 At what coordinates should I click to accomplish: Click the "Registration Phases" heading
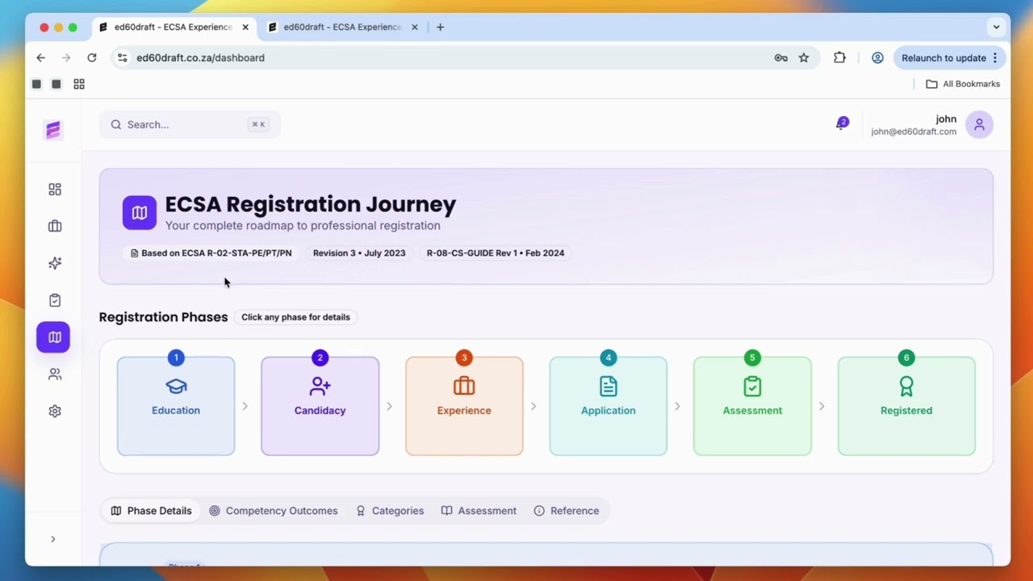pyautogui.click(x=163, y=317)
